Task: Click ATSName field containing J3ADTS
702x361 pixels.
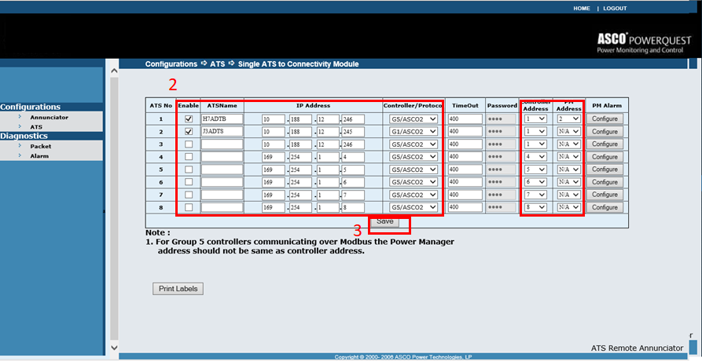Action: pyautogui.click(x=222, y=132)
